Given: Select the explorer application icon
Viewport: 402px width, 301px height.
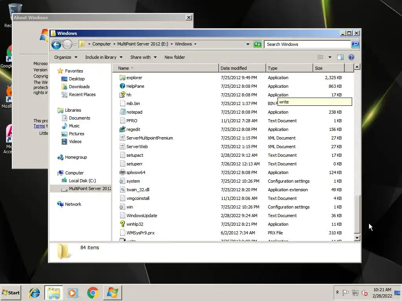Looking at the screenshot, I should click(x=122, y=78).
